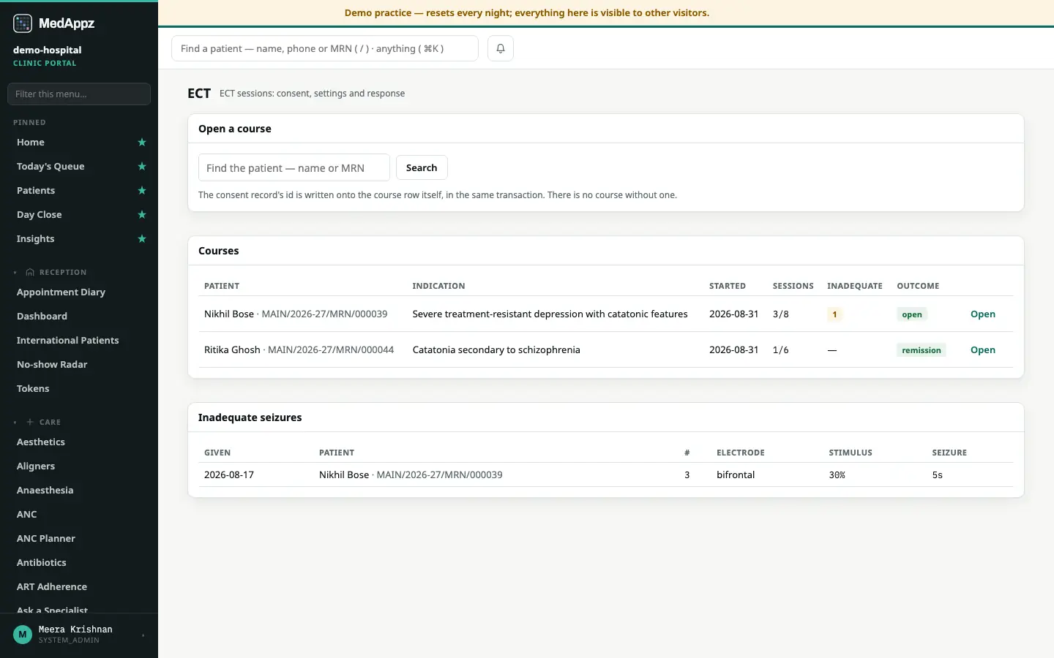Open the ANC menu item
This screenshot has height=658, width=1054.
pos(26,515)
